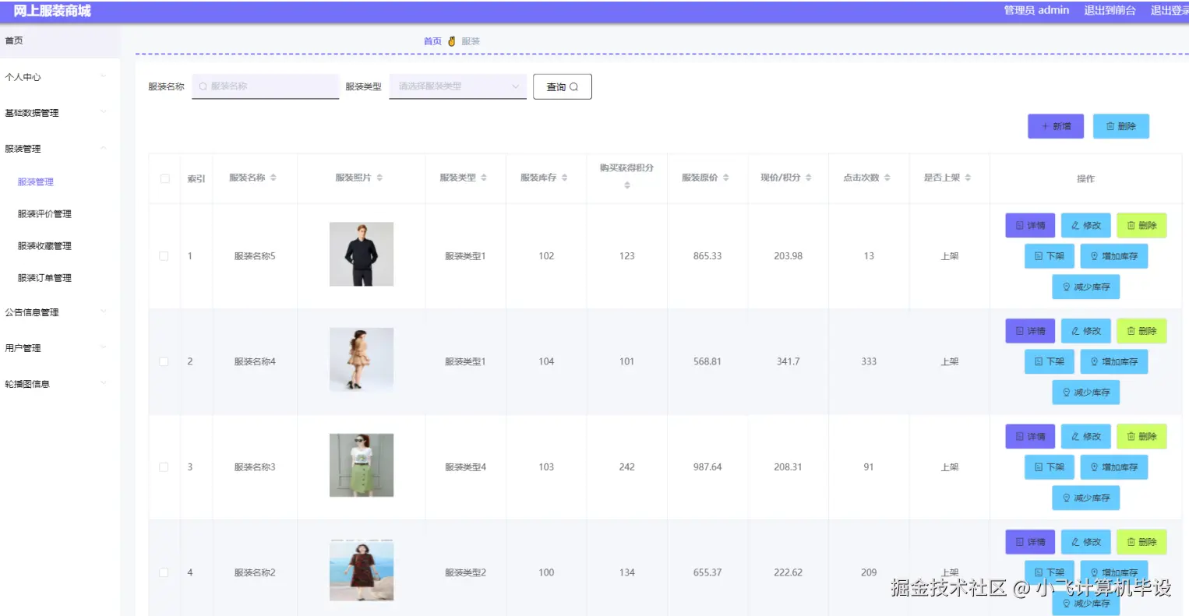Click 删除 for 服装名称2 row
Image resolution: width=1189 pixels, height=616 pixels.
[1141, 542]
